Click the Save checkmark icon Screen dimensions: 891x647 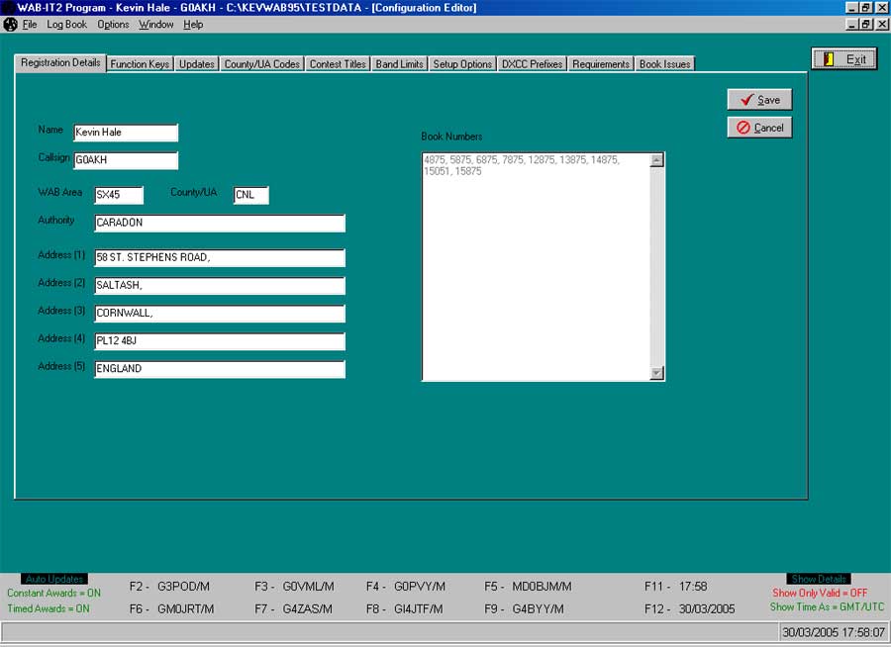(746, 99)
